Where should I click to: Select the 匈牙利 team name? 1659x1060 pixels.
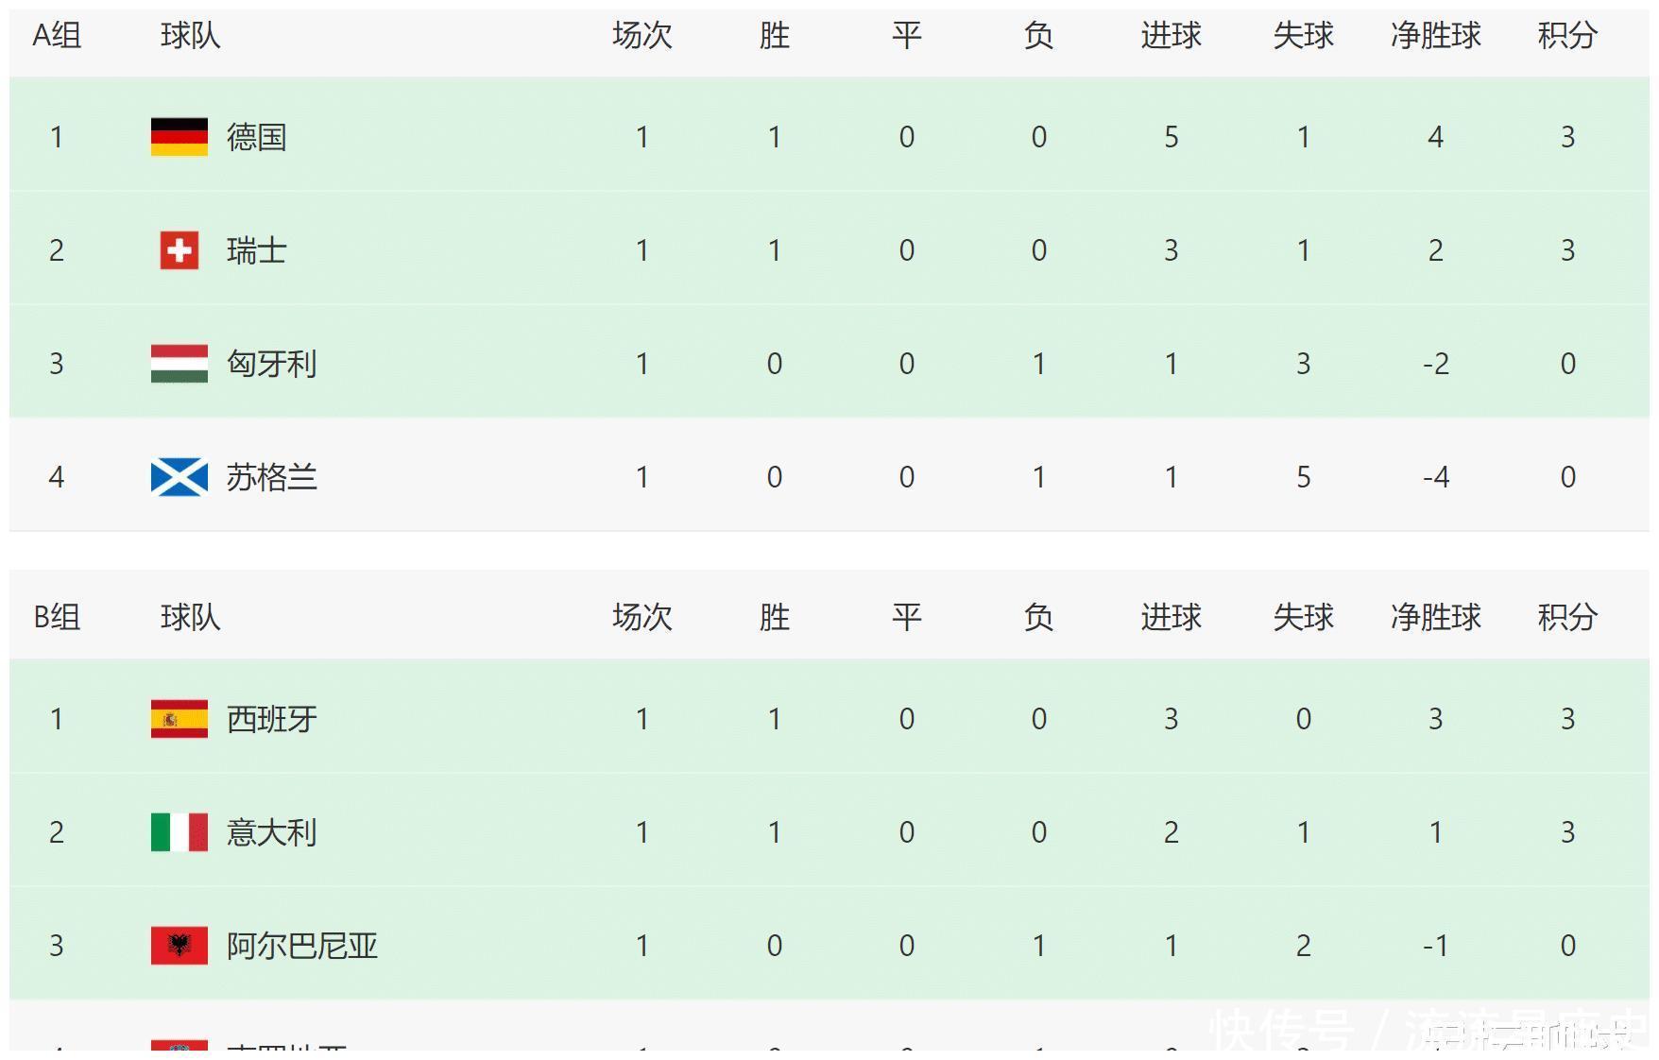(x=271, y=364)
